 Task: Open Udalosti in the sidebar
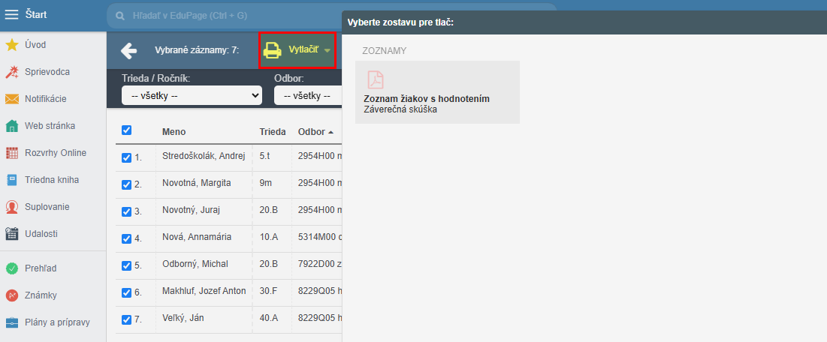tap(41, 234)
